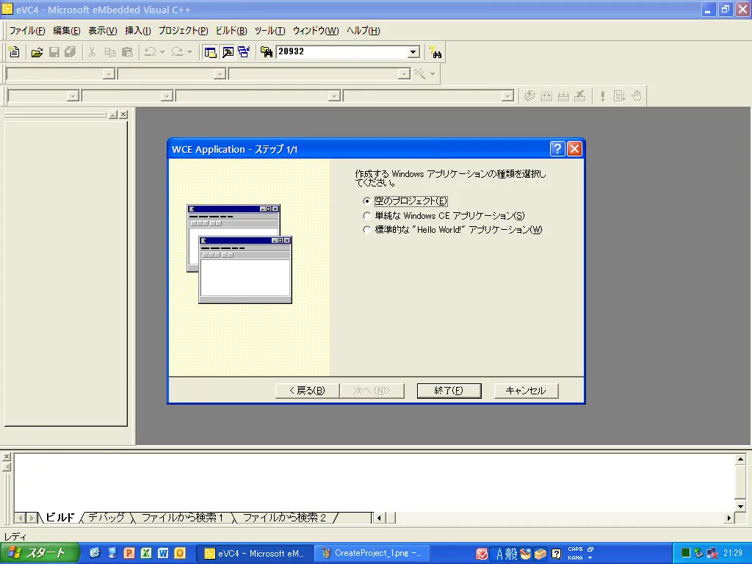Screen dimensions: 752x564
Task: Launch Internet Explorer from quick launch
Action: click(95, 554)
